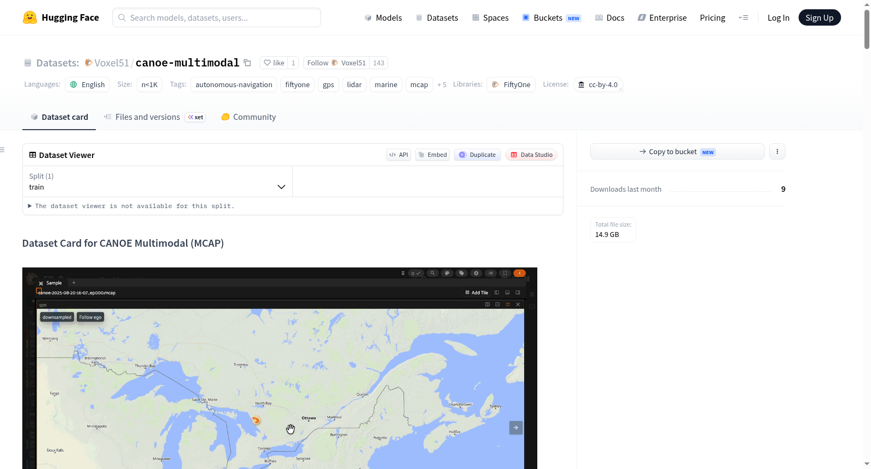Viewport: 871px width, 469px height.
Task: Select the mcap tag
Action: 419,84
